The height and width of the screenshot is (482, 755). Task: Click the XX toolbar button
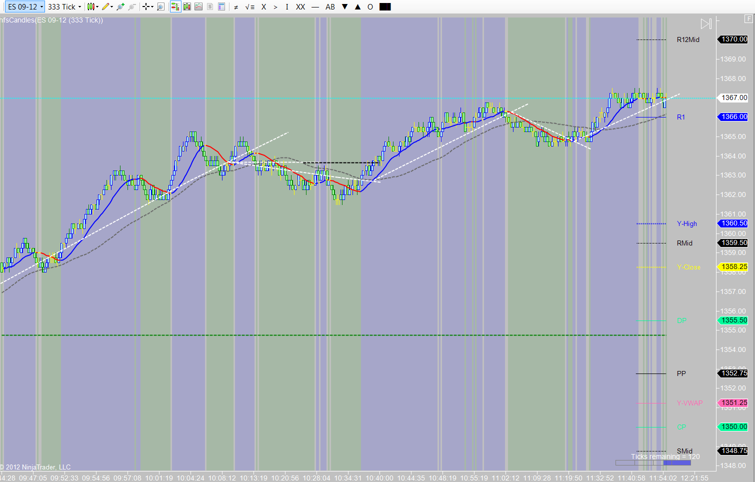300,7
